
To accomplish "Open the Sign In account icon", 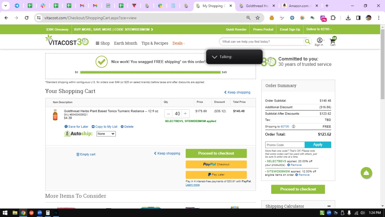I will point(319,42).
